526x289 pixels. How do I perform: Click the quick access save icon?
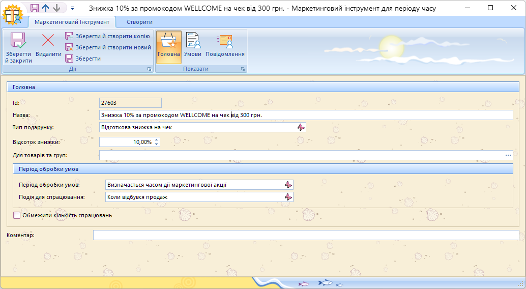coord(35,8)
